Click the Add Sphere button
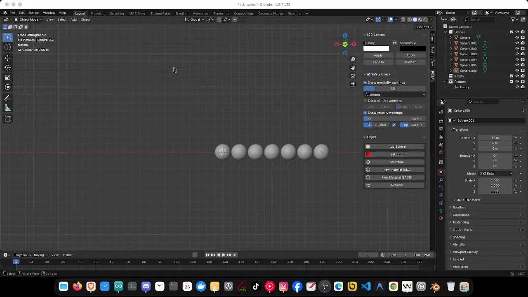The width and height of the screenshot is (528, 297). pyautogui.click(x=395, y=146)
